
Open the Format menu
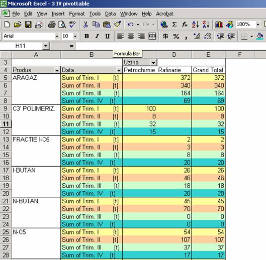pos(76,14)
